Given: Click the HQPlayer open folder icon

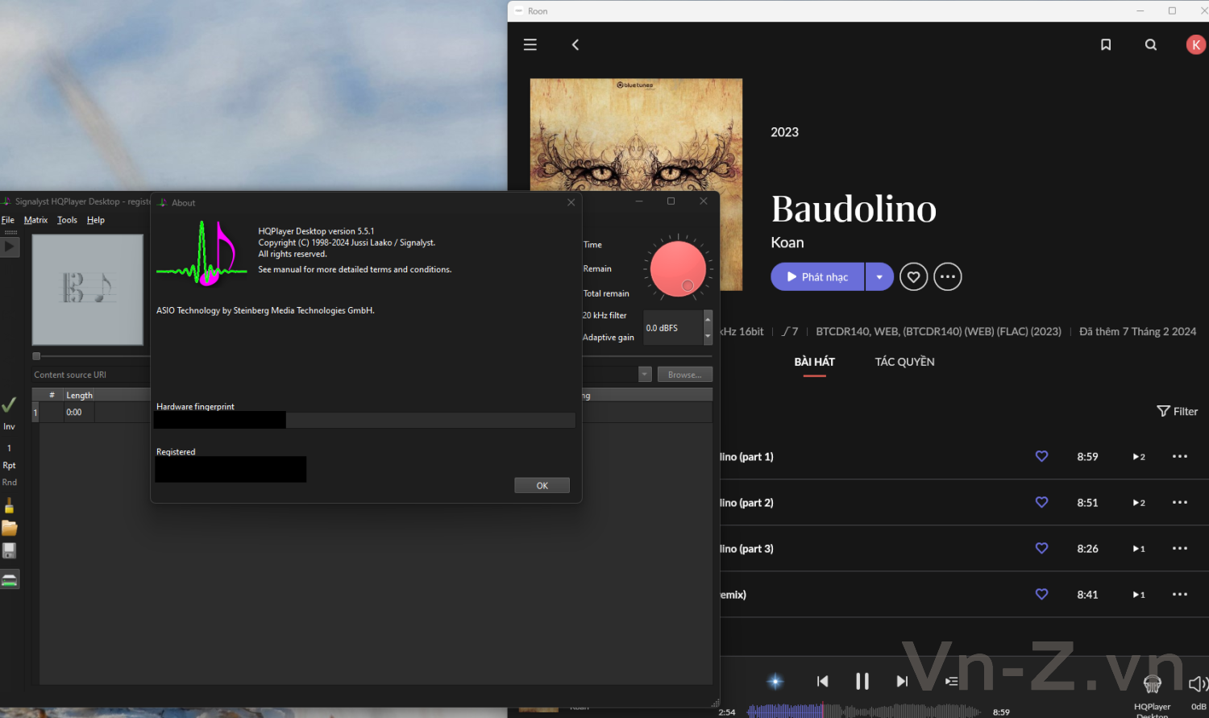Looking at the screenshot, I should point(10,529).
